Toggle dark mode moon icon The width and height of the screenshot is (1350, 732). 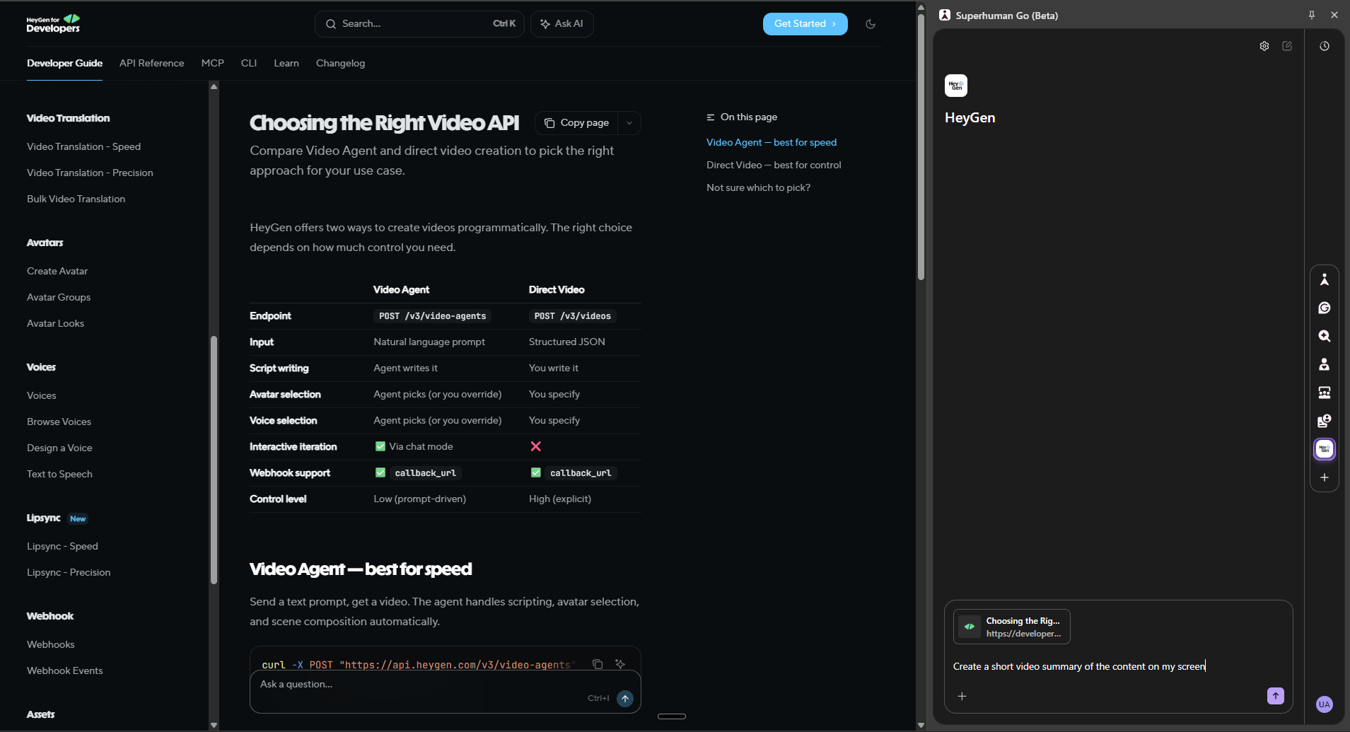tap(871, 24)
